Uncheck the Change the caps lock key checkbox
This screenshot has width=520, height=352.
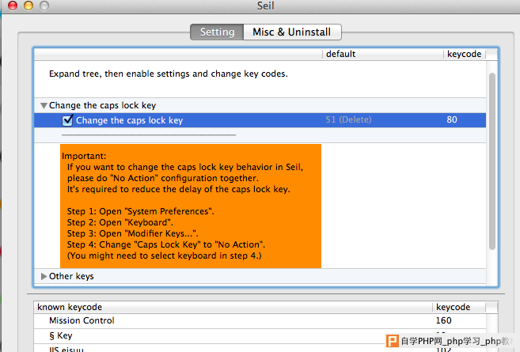(x=67, y=120)
